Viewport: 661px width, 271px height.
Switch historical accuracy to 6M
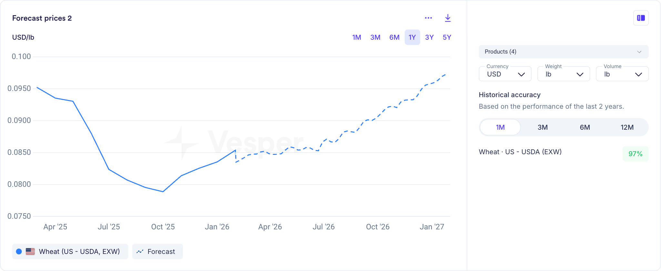click(585, 127)
